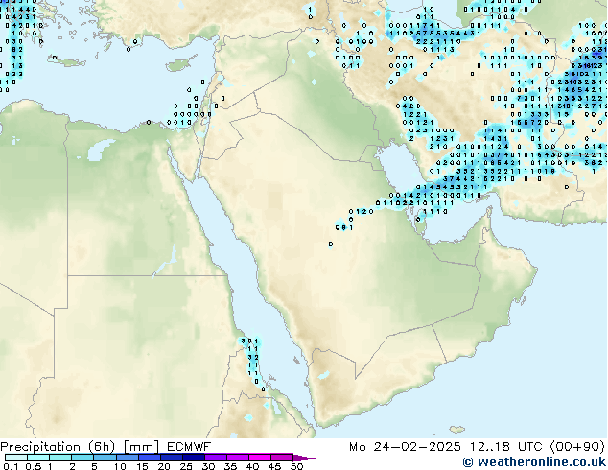Select the 20–25 mm legend color box
This screenshot has height=470, width=608.
point(171,458)
